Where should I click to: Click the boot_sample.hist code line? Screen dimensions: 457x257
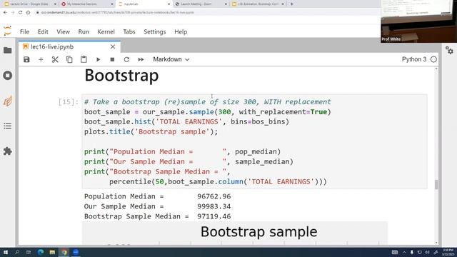point(186,122)
